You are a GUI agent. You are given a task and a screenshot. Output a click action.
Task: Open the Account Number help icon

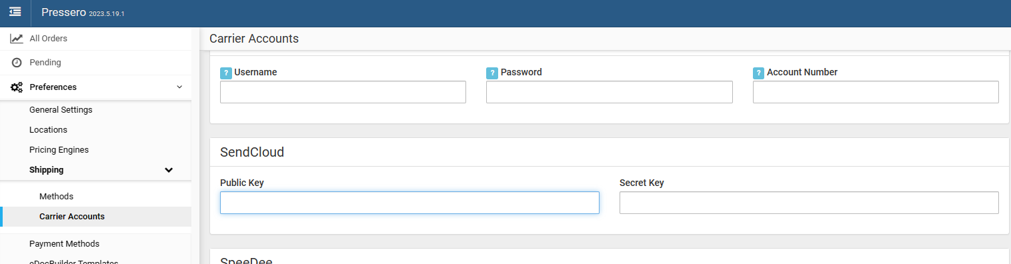(x=758, y=73)
